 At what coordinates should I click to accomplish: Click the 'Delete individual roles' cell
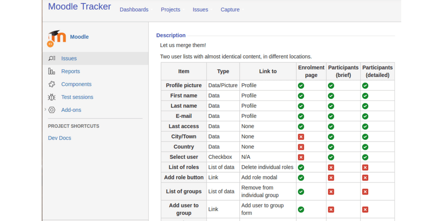coord(267,167)
